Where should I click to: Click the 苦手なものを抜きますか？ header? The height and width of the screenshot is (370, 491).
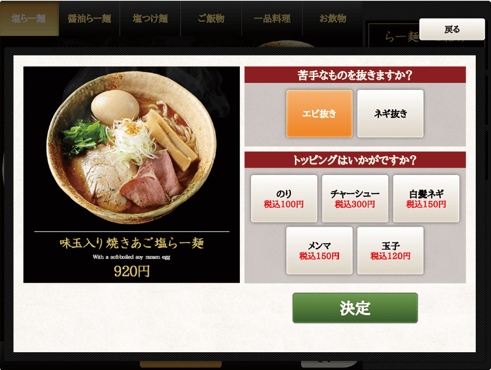pos(355,75)
